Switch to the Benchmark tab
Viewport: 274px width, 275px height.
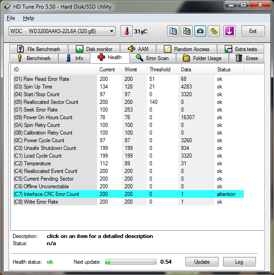click(34, 58)
